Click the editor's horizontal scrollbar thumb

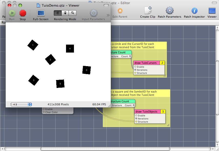pyautogui.click(x=105, y=149)
